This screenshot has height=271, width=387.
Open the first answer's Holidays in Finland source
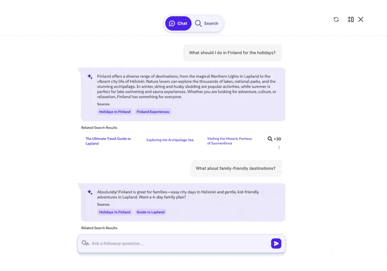click(x=115, y=112)
